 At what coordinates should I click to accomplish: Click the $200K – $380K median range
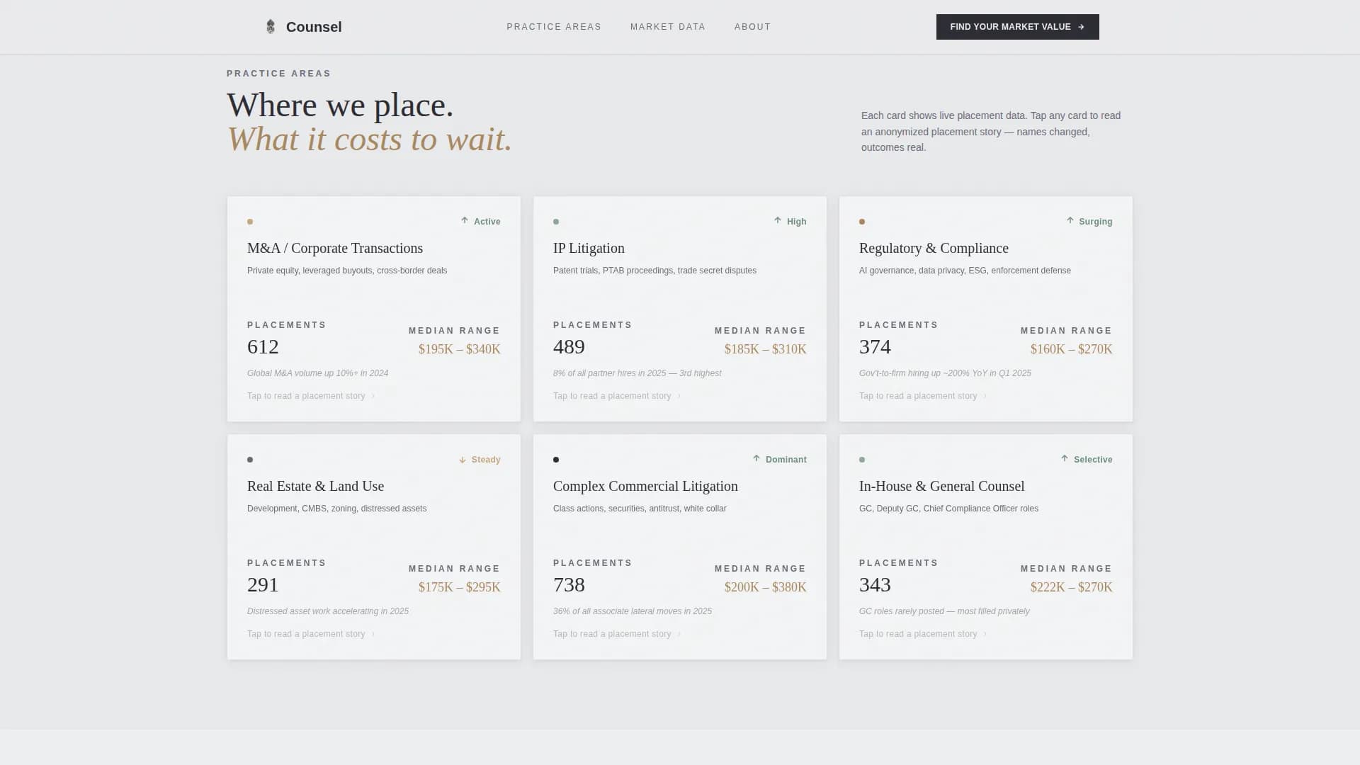766,587
